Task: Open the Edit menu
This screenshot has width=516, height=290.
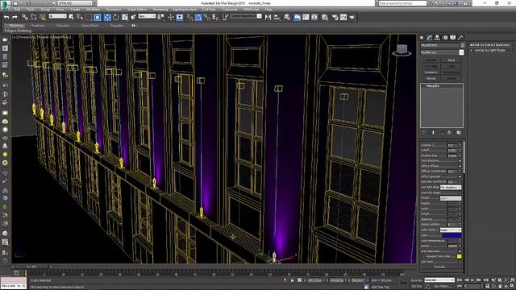Action: tap(18, 10)
